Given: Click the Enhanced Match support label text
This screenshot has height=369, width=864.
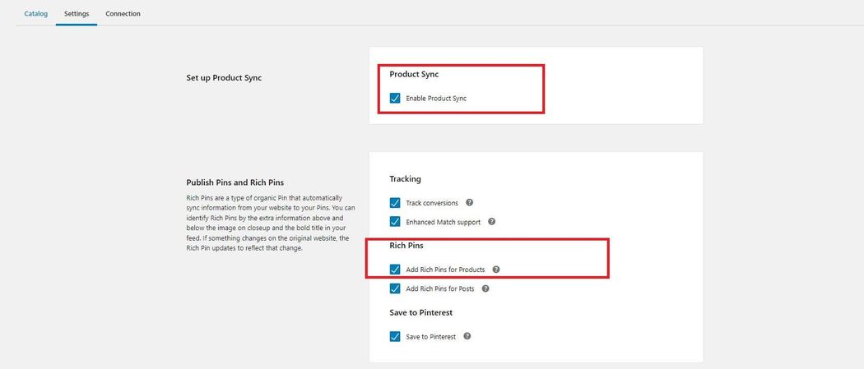Looking at the screenshot, I should pyautogui.click(x=443, y=222).
